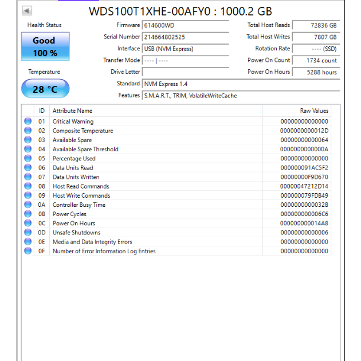This screenshot has width=361, height=361.
Task: Click the Interface field USB (NVM Express)
Action: click(186, 49)
